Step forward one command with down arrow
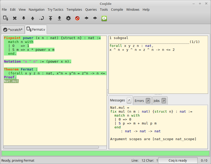Viewport: 211px width, 164px height. [x=23, y=18]
